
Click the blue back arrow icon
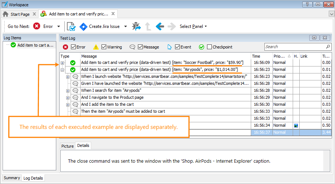160,26
